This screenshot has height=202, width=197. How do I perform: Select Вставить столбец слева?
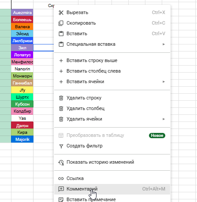point(112,71)
